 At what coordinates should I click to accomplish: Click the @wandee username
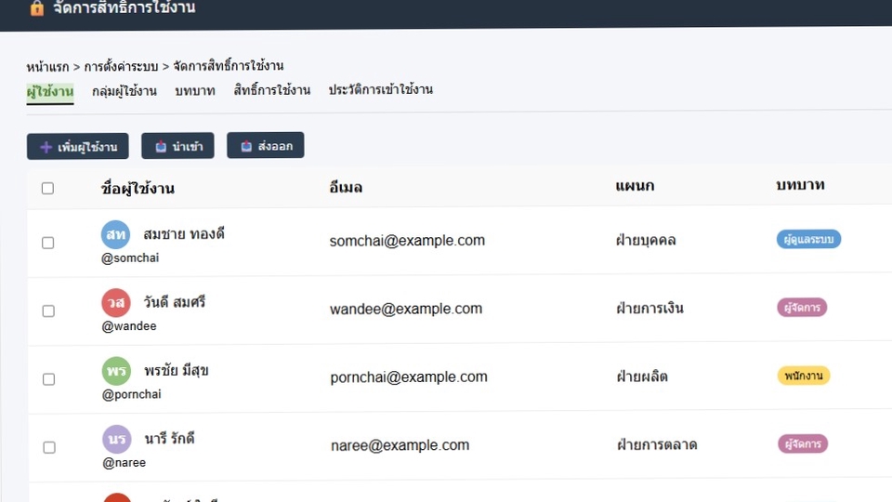coord(129,326)
